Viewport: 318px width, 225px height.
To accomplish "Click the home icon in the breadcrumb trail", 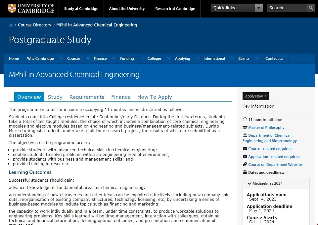I will tap(11, 25).
